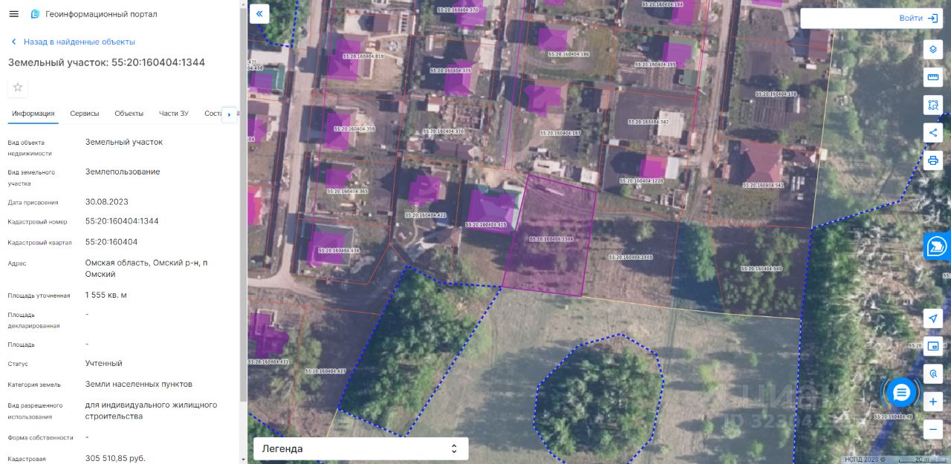Click parcel label 55:20:160404:359 on map
The height and width of the screenshot is (464, 951).
[354, 129]
